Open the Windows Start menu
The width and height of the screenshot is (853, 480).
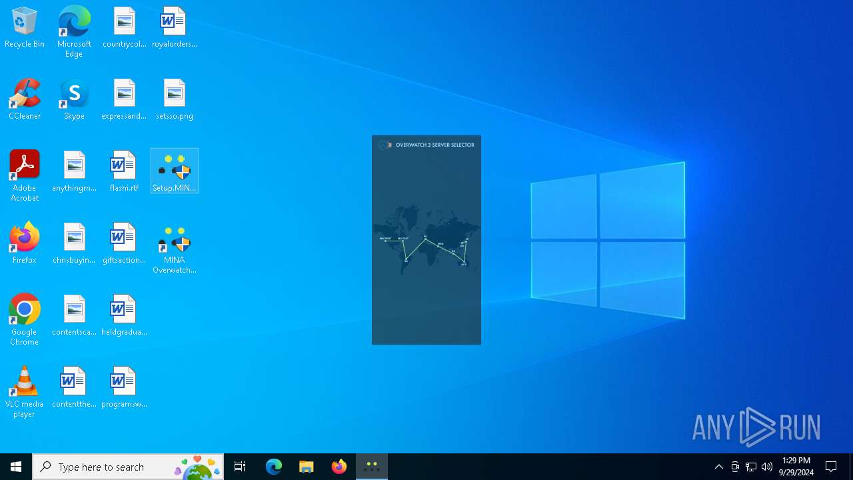(16, 467)
